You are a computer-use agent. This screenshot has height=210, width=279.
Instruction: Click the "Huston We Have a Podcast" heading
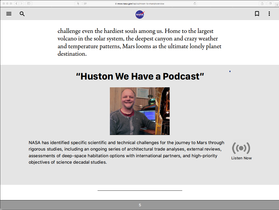point(140,76)
